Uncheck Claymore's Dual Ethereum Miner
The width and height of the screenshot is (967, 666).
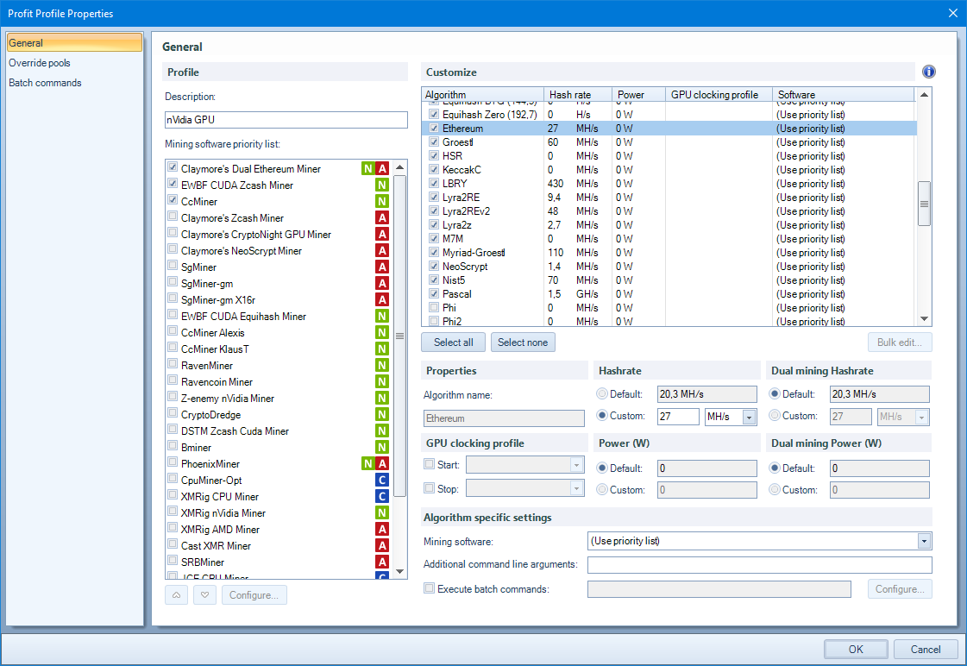[173, 167]
